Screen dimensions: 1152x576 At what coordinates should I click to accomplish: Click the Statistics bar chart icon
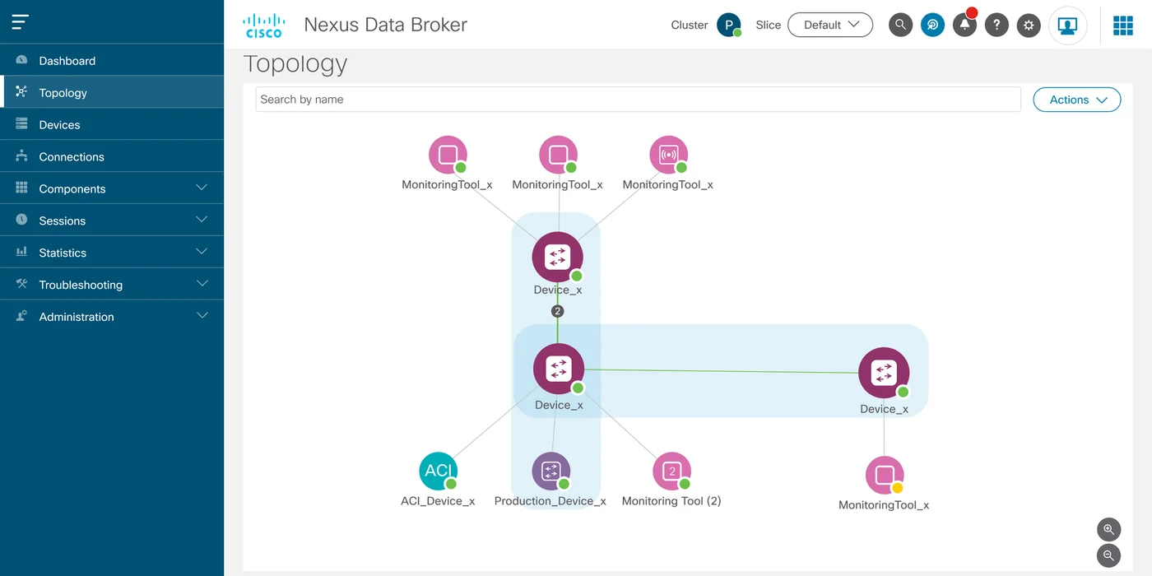[x=21, y=252]
